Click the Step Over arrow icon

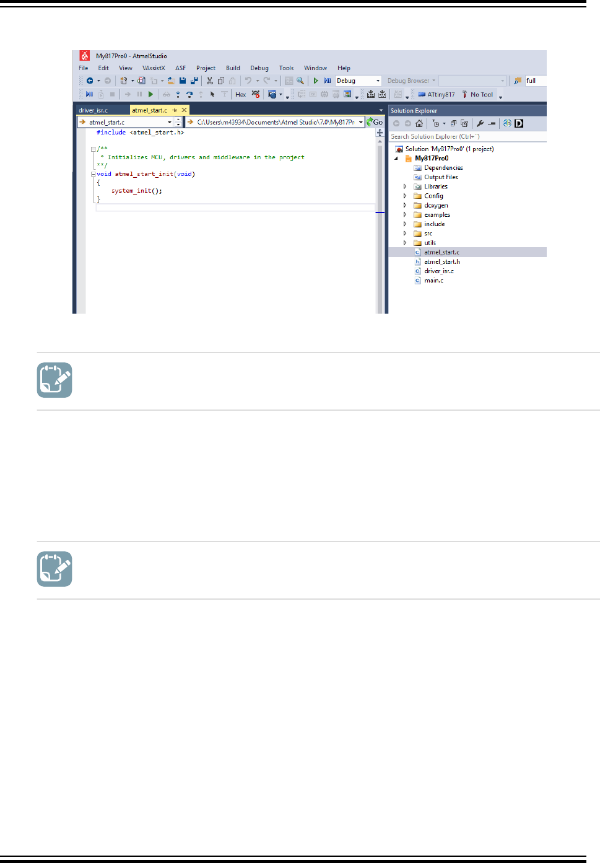point(190,94)
